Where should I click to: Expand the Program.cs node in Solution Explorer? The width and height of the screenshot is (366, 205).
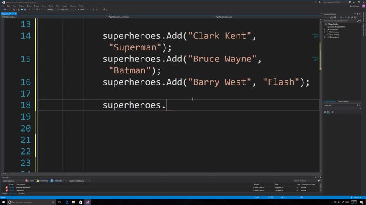[x=325, y=37]
